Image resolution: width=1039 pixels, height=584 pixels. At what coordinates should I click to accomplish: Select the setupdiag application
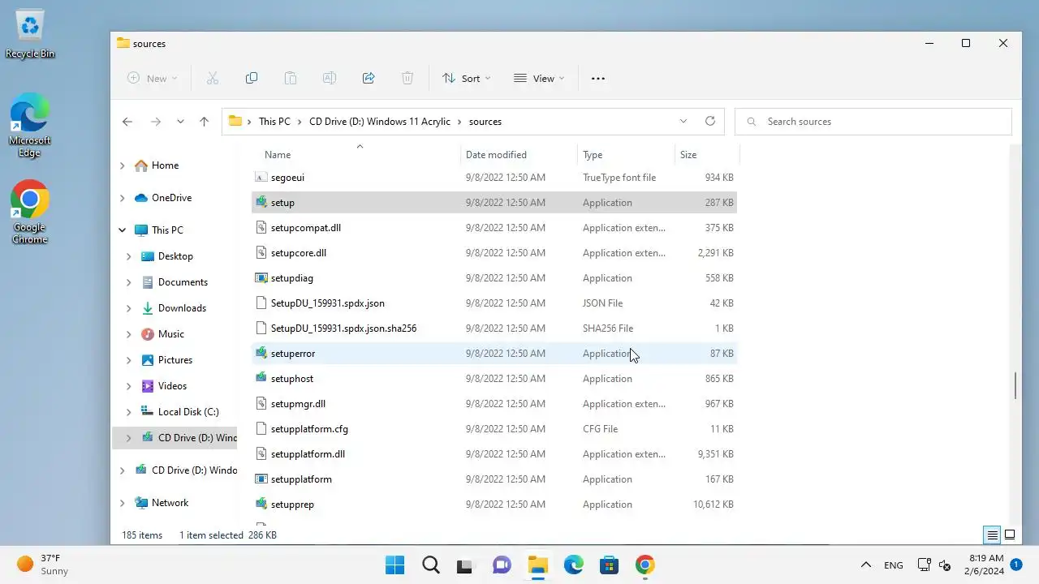(x=494, y=278)
